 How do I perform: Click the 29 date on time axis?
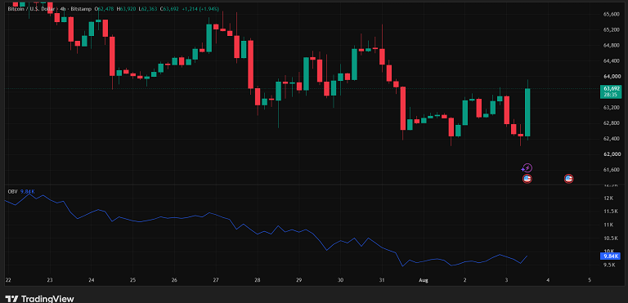click(298, 280)
